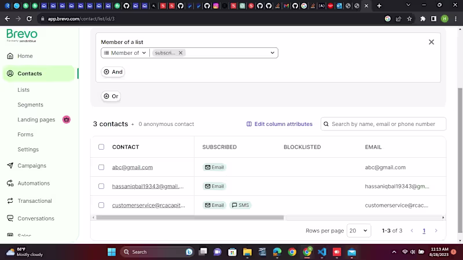Click the browser back button
The image size is (463, 260).
[8, 18]
